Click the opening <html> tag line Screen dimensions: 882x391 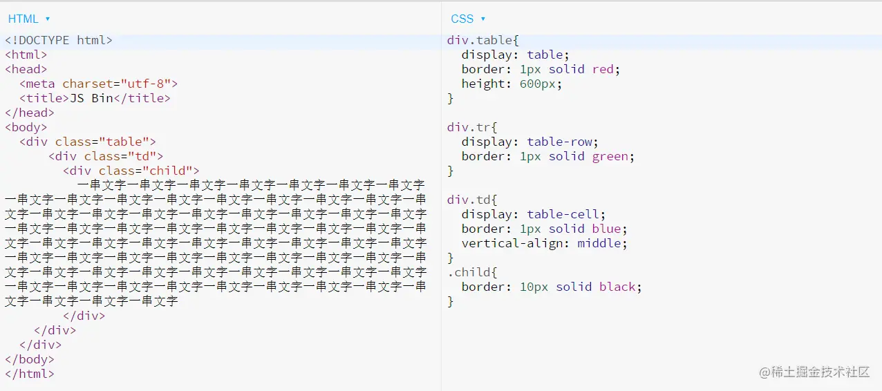tap(26, 55)
